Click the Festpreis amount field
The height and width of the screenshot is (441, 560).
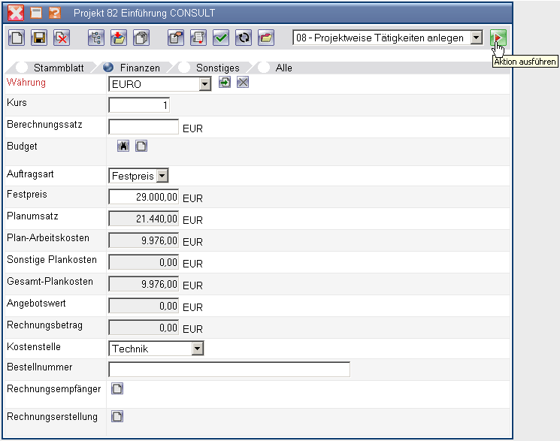click(144, 197)
